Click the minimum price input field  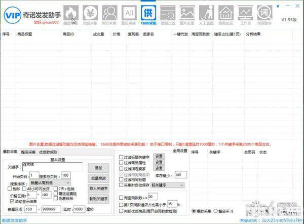pyautogui.click(x=32, y=195)
